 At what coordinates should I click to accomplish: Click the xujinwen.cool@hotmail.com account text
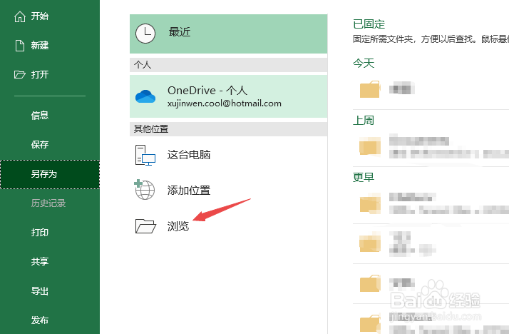[x=225, y=103]
